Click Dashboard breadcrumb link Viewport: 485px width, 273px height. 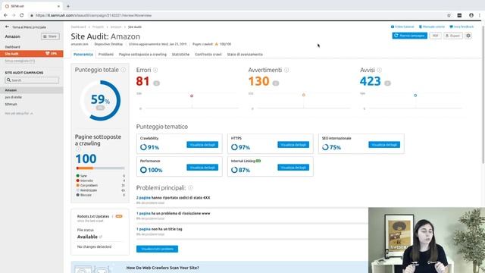78,27
